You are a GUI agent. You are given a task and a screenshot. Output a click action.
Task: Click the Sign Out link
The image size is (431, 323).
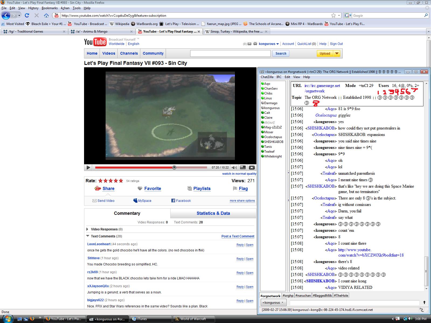[x=336, y=44]
